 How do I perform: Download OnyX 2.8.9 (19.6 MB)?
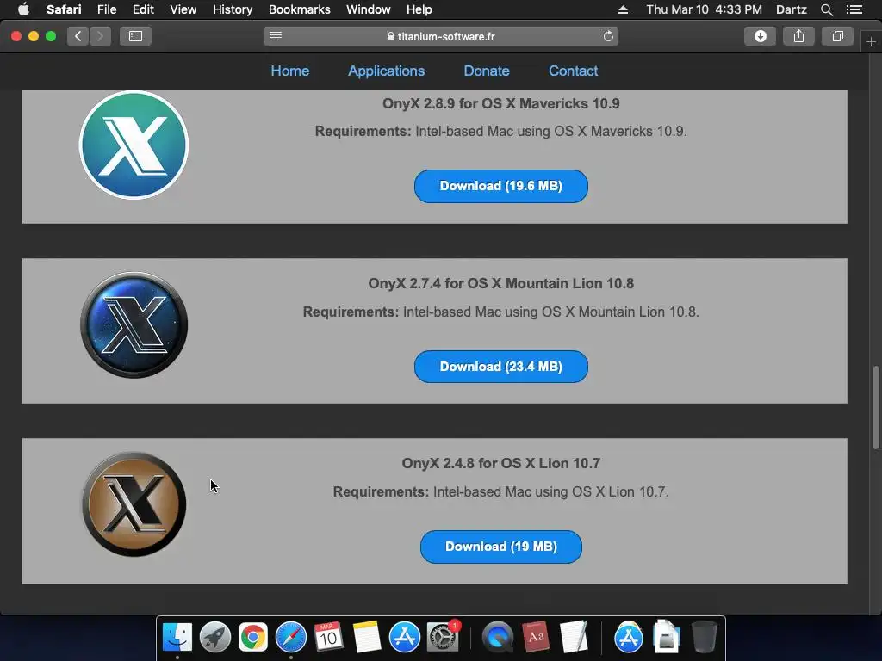pyautogui.click(x=501, y=186)
